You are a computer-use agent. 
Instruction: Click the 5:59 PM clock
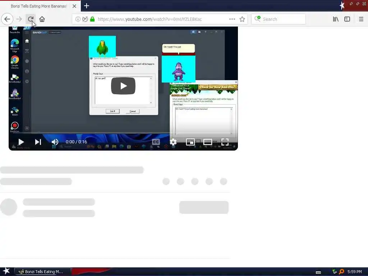coord(354,272)
